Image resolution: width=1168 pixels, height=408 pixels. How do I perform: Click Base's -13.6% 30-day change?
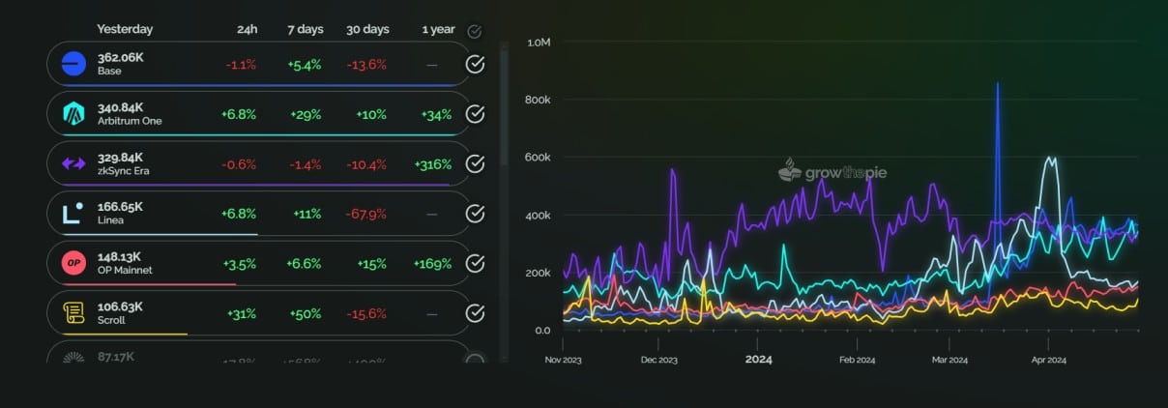(367, 65)
